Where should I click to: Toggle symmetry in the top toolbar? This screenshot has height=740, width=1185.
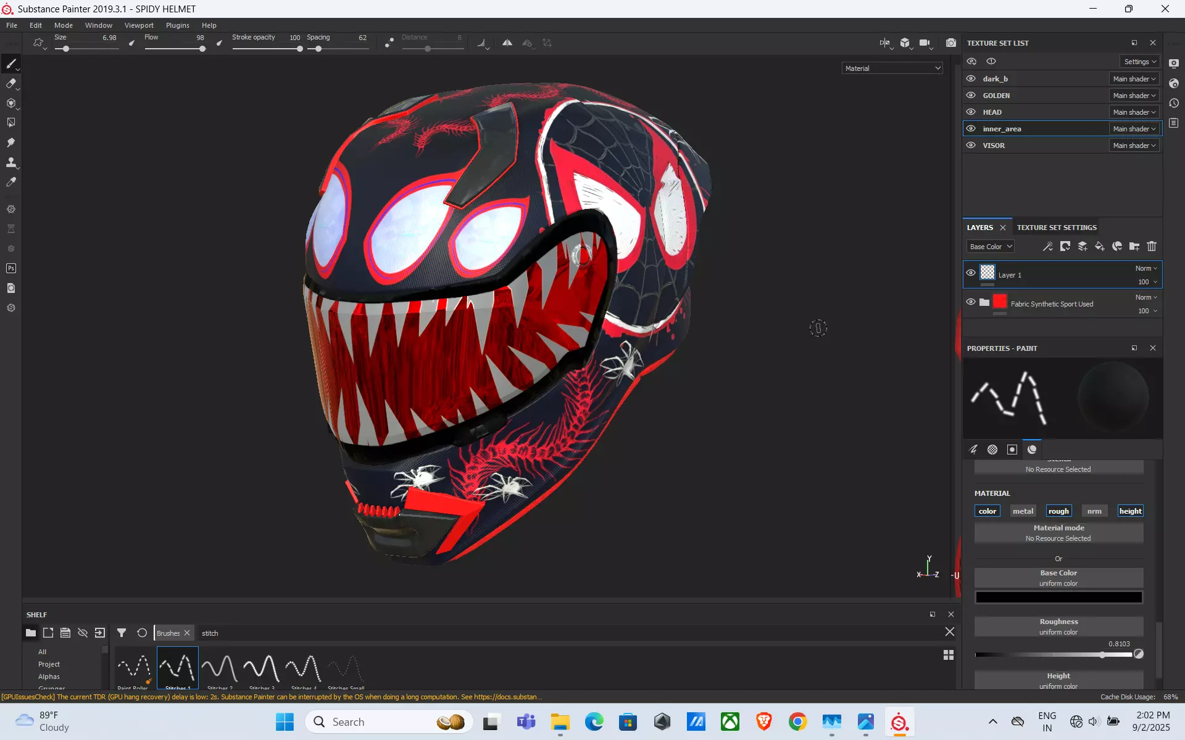[507, 43]
